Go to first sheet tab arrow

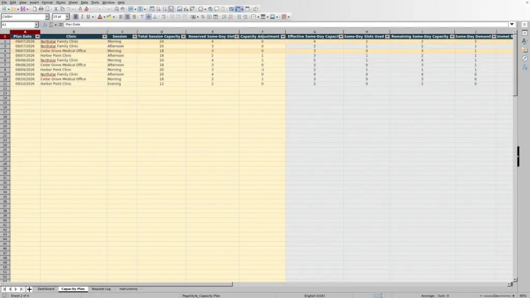[x=4, y=289]
